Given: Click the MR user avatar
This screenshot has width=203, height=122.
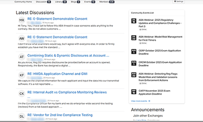Looking at the screenshot, I should [x=22, y=20].
